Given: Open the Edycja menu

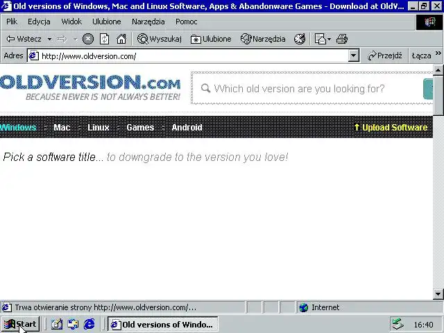Looking at the screenshot, I should click(39, 22).
